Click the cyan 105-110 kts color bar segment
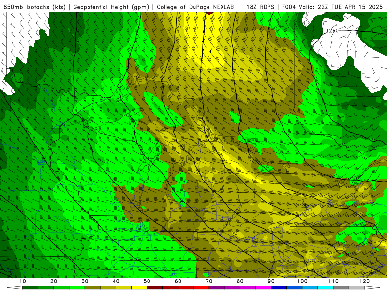The width and height of the screenshot is (387, 290). coord(326,288)
